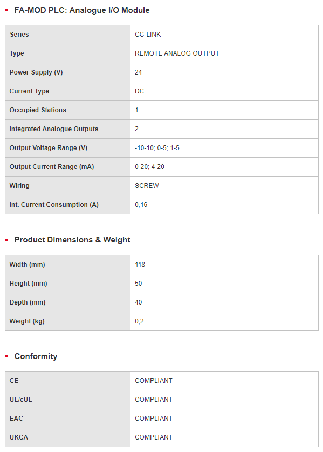Viewport: 323px width, 452px height.
Task: Click the Depth (mm) value 40
Action: point(138,302)
